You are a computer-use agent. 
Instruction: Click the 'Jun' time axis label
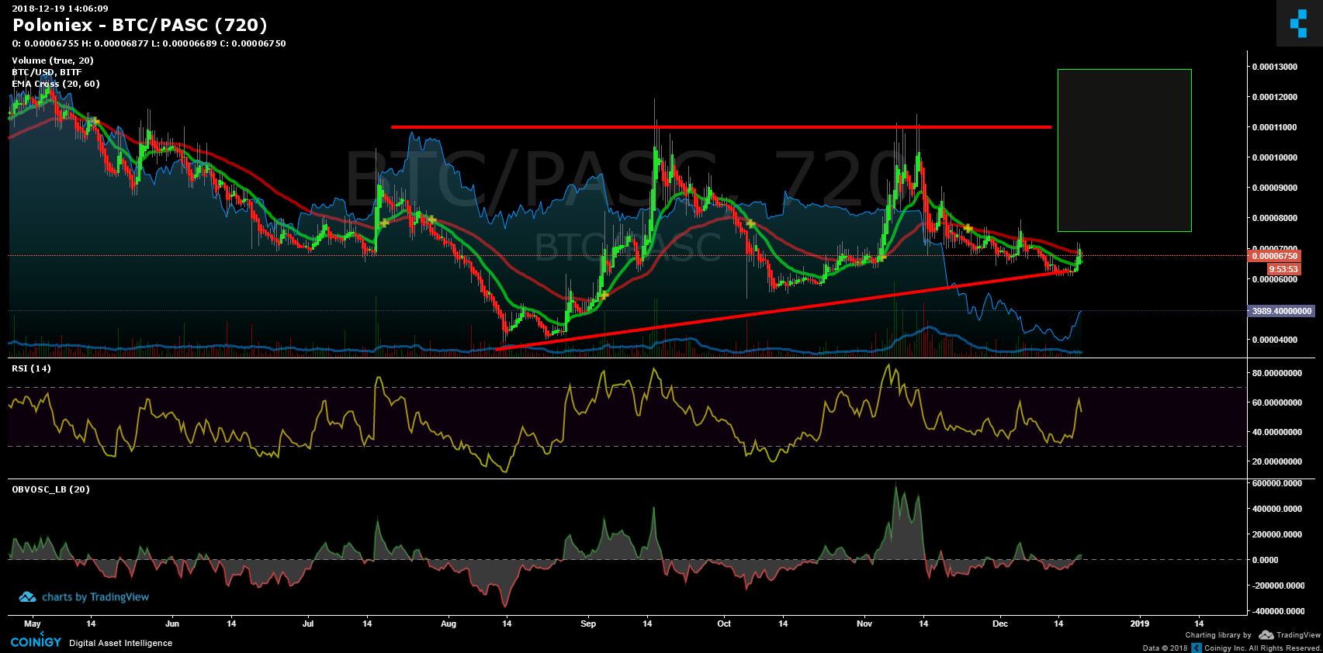[172, 624]
